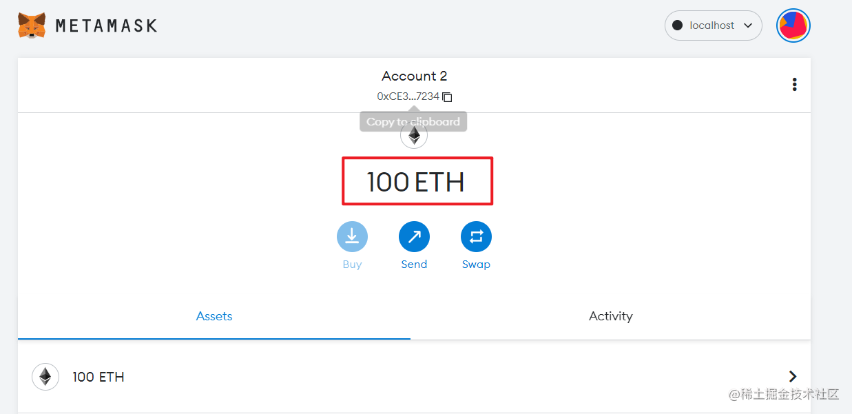
Task: Open the localhost network selector
Action: [x=714, y=25]
